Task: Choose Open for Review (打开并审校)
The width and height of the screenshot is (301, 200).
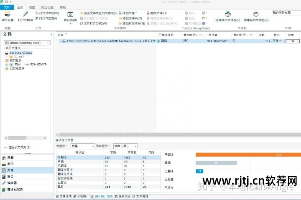Action: 47,13
